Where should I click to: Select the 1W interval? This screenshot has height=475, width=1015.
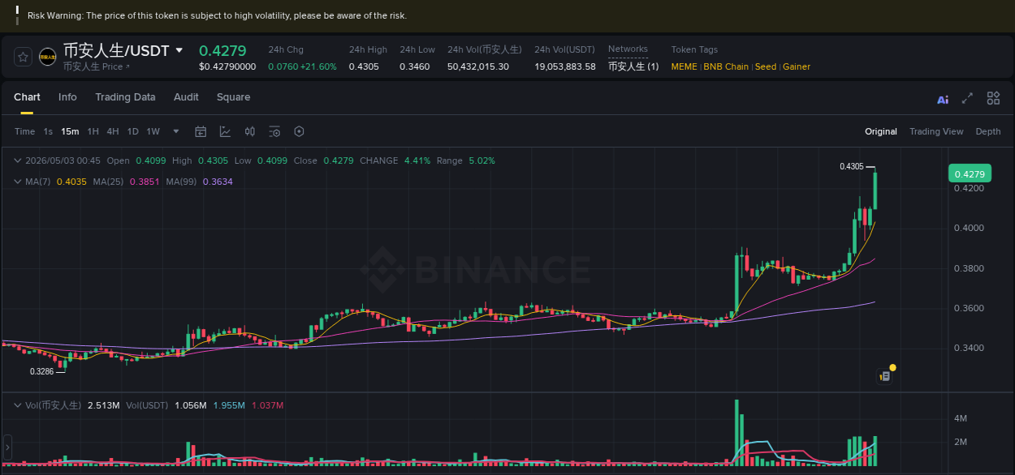153,131
